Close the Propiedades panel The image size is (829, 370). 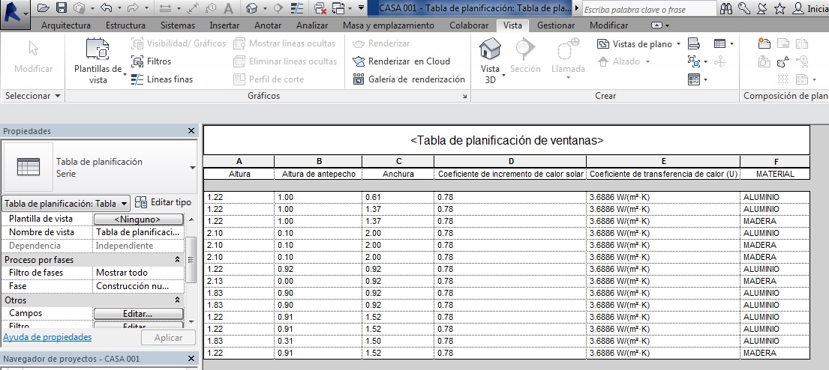coord(191,131)
